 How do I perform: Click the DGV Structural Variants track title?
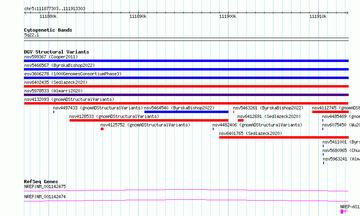[x=57, y=52]
